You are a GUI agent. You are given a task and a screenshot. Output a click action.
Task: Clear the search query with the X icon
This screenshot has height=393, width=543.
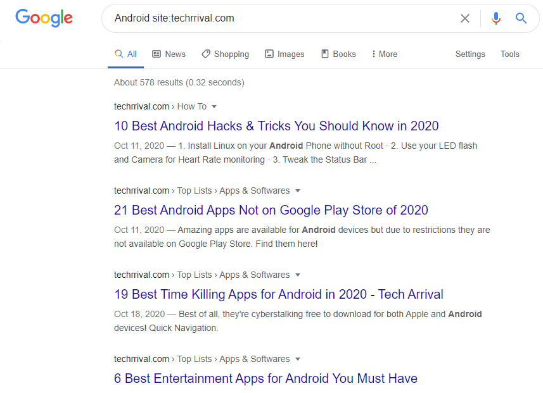pyautogui.click(x=464, y=18)
